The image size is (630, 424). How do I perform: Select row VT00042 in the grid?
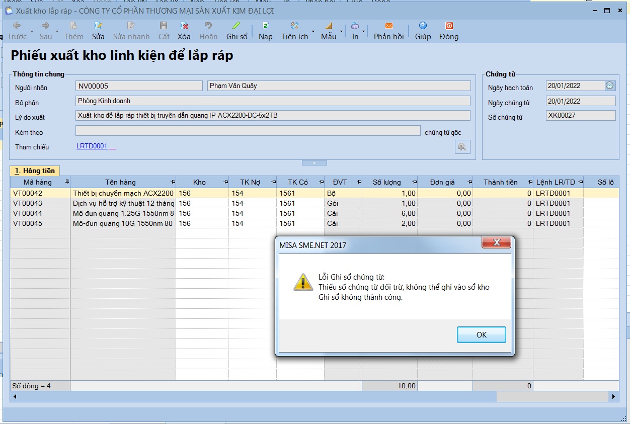pos(314,193)
